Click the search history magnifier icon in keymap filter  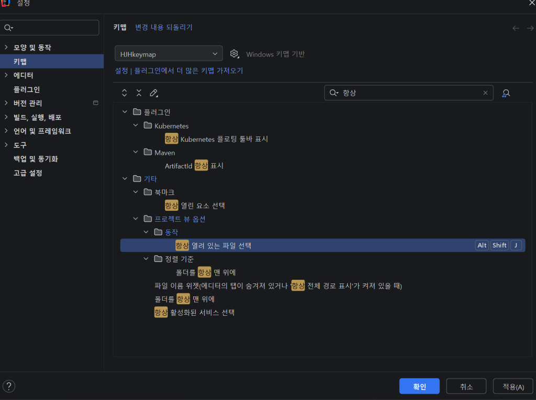(x=333, y=93)
